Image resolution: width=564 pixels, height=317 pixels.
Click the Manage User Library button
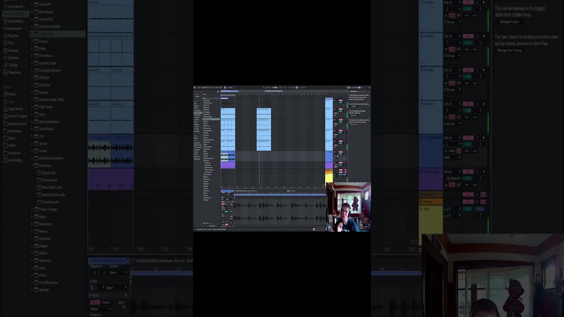tap(354, 124)
